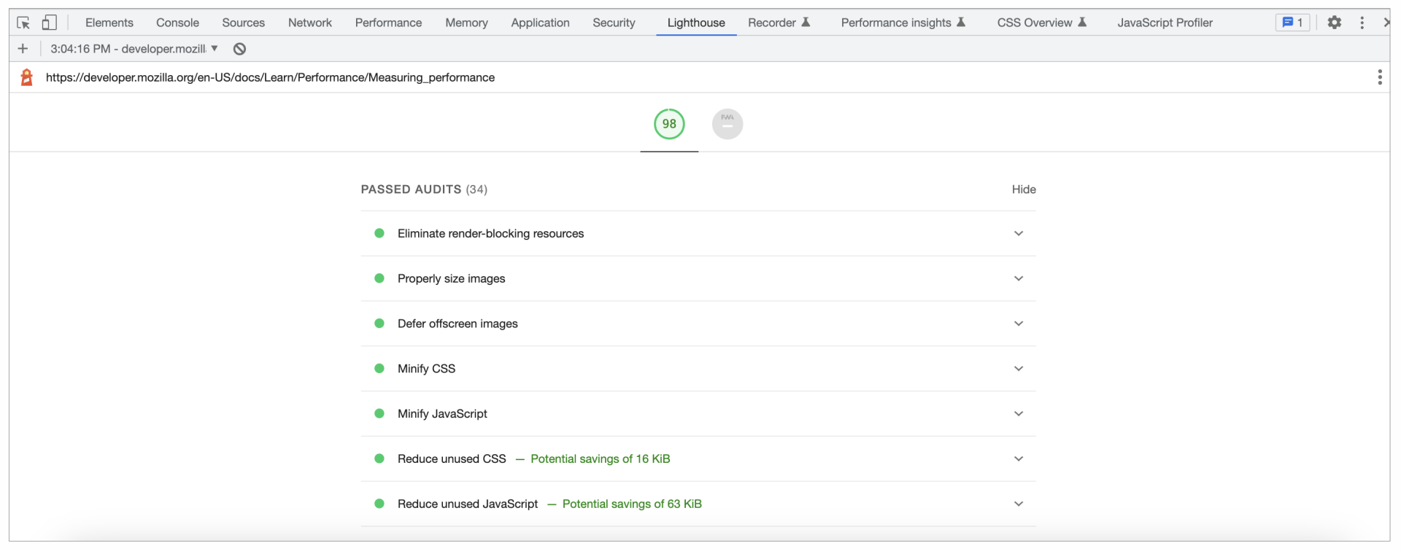The width and height of the screenshot is (1401, 551).
Task: Open the console issues badge with 1 message
Action: pyautogui.click(x=1292, y=23)
